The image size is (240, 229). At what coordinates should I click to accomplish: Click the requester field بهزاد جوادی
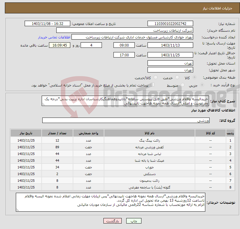click(132, 37)
